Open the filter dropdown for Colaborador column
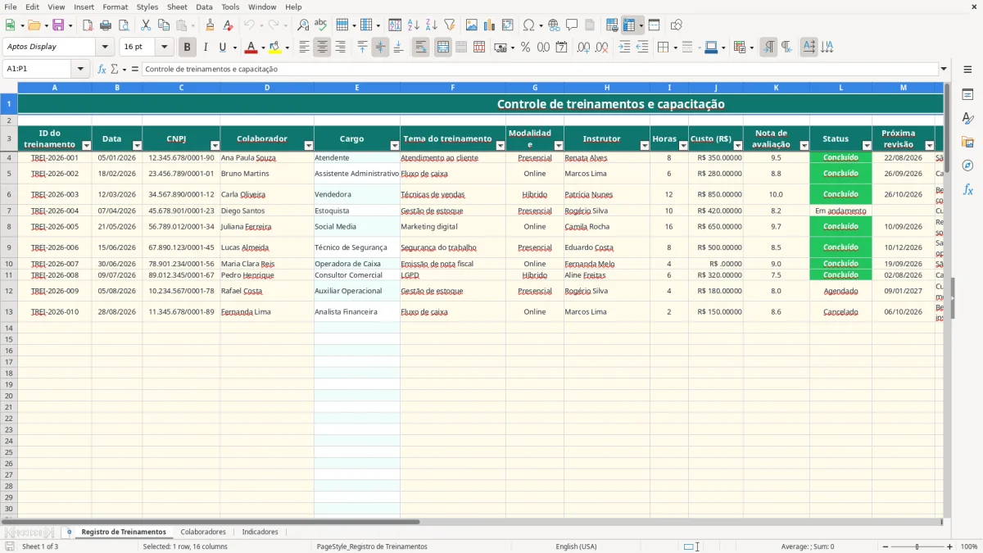The width and height of the screenshot is (983, 553). tap(309, 145)
